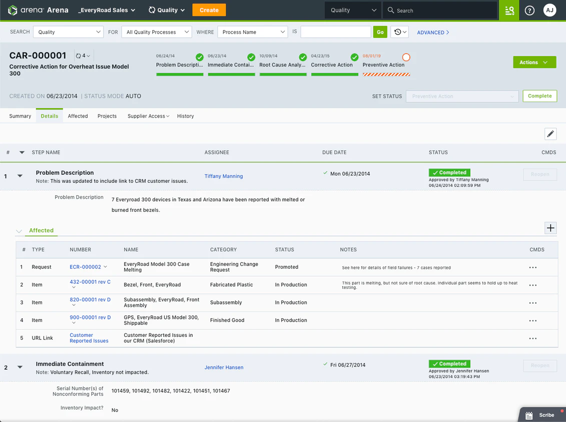Open the All Quality Processes dropdown
The width and height of the screenshot is (566, 422).
[x=156, y=32]
